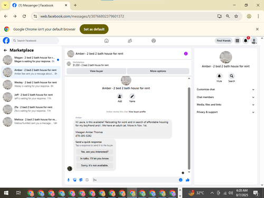
Task: Open Jeff's 2 bed 2 bath conversation
Action: [x=31, y=97]
